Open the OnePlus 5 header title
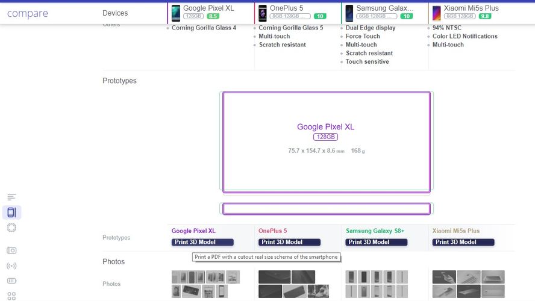The width and height of the screenshot is (535, 301). [x=287, y=8]
